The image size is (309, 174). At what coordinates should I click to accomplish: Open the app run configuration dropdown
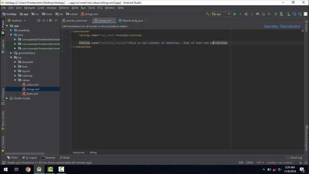221,14
